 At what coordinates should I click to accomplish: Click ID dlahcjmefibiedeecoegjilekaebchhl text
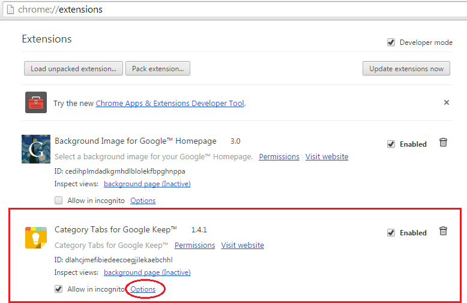pos(113,260)
